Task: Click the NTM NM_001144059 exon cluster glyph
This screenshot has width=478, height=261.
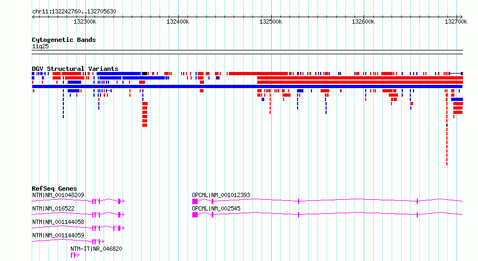Action: point(98,242)
